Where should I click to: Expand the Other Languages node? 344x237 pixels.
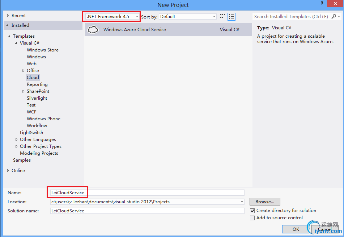pos(16,140)
